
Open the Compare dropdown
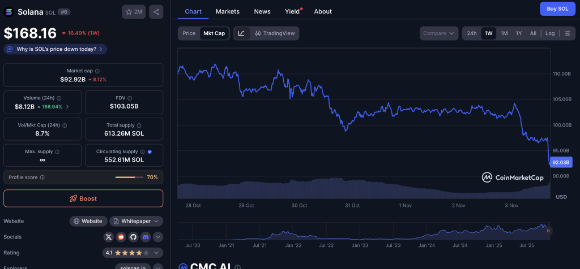(x=439, y=33)
